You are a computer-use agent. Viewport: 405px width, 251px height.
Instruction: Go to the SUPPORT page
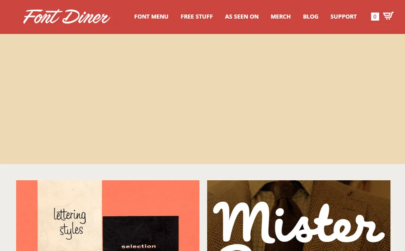343,17
